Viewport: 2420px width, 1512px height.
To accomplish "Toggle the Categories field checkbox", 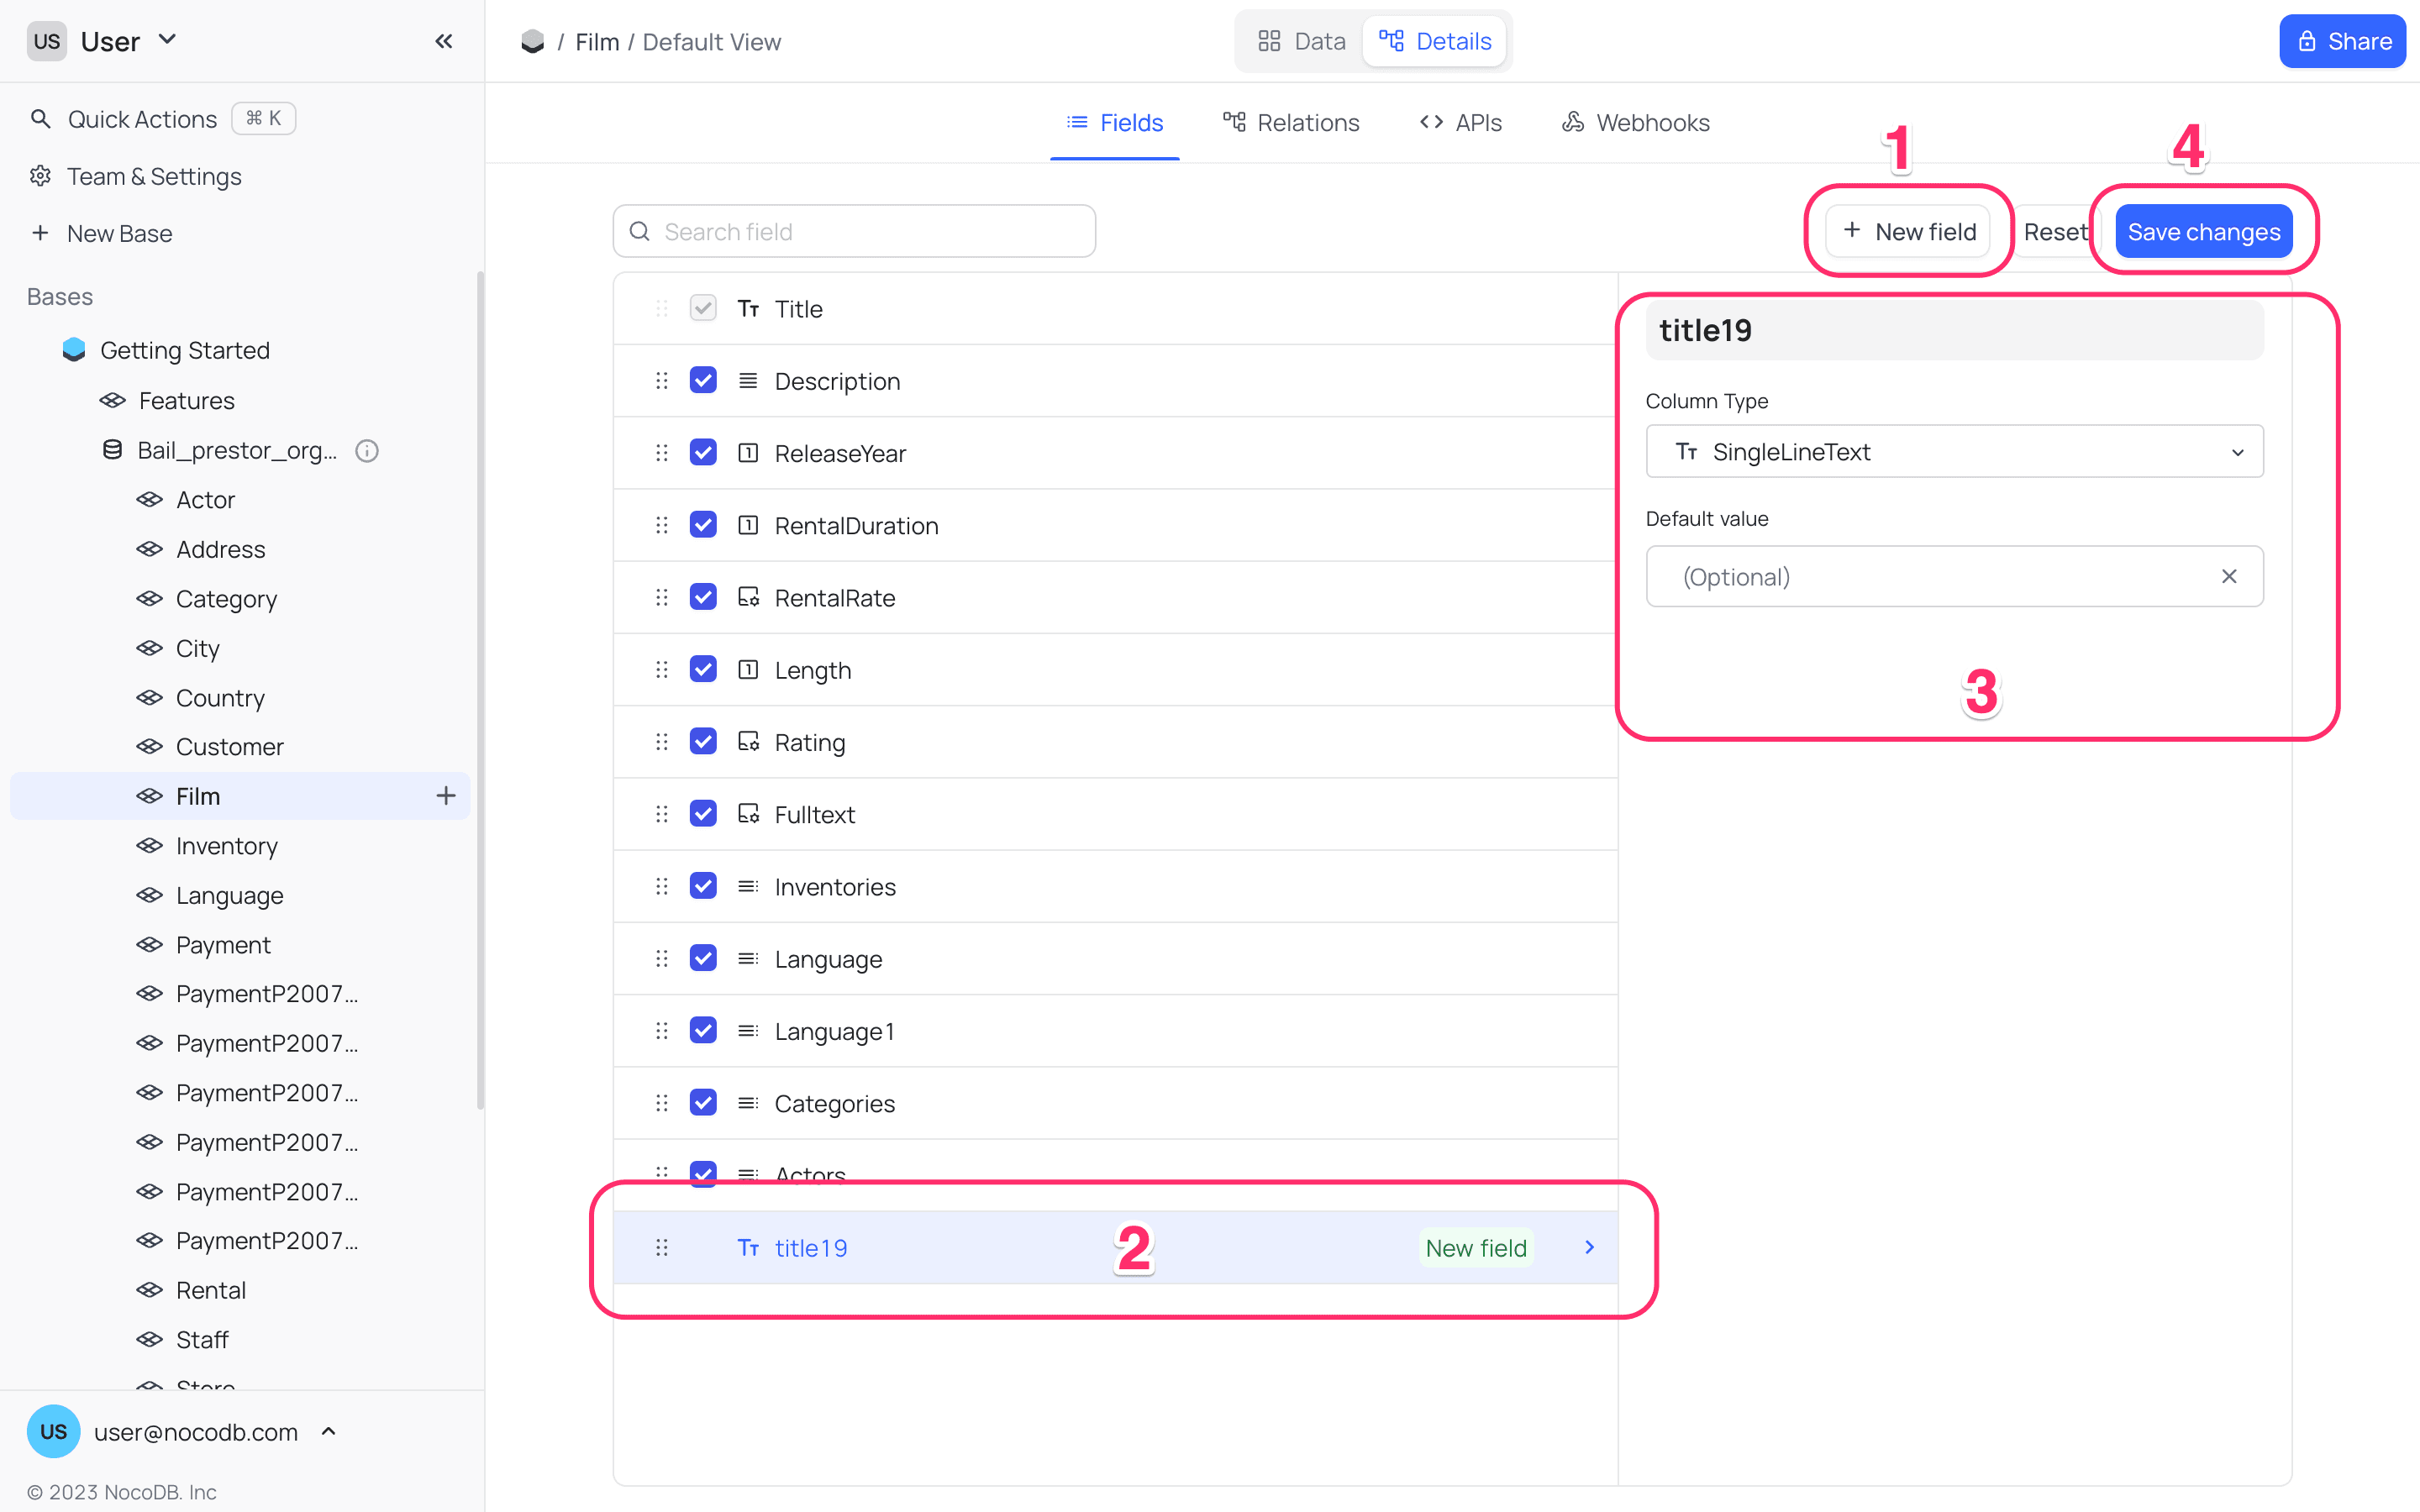I will (x=703, y=1102).
